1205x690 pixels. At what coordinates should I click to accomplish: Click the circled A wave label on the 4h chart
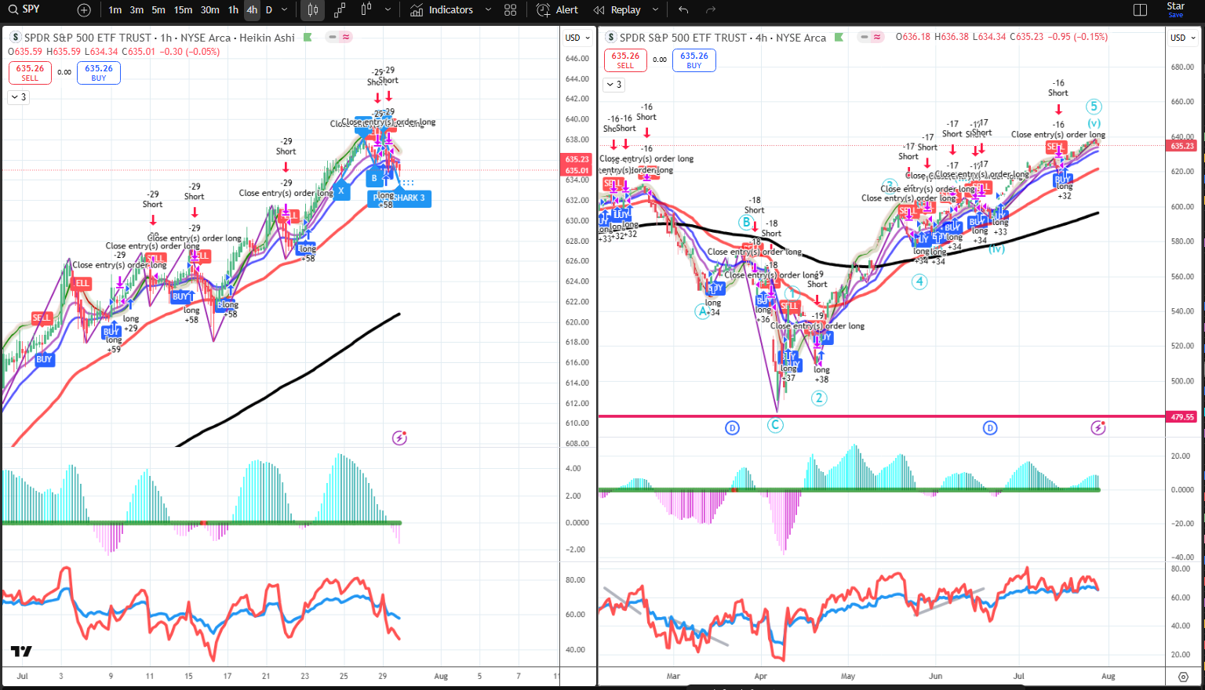tap(702, 311)
